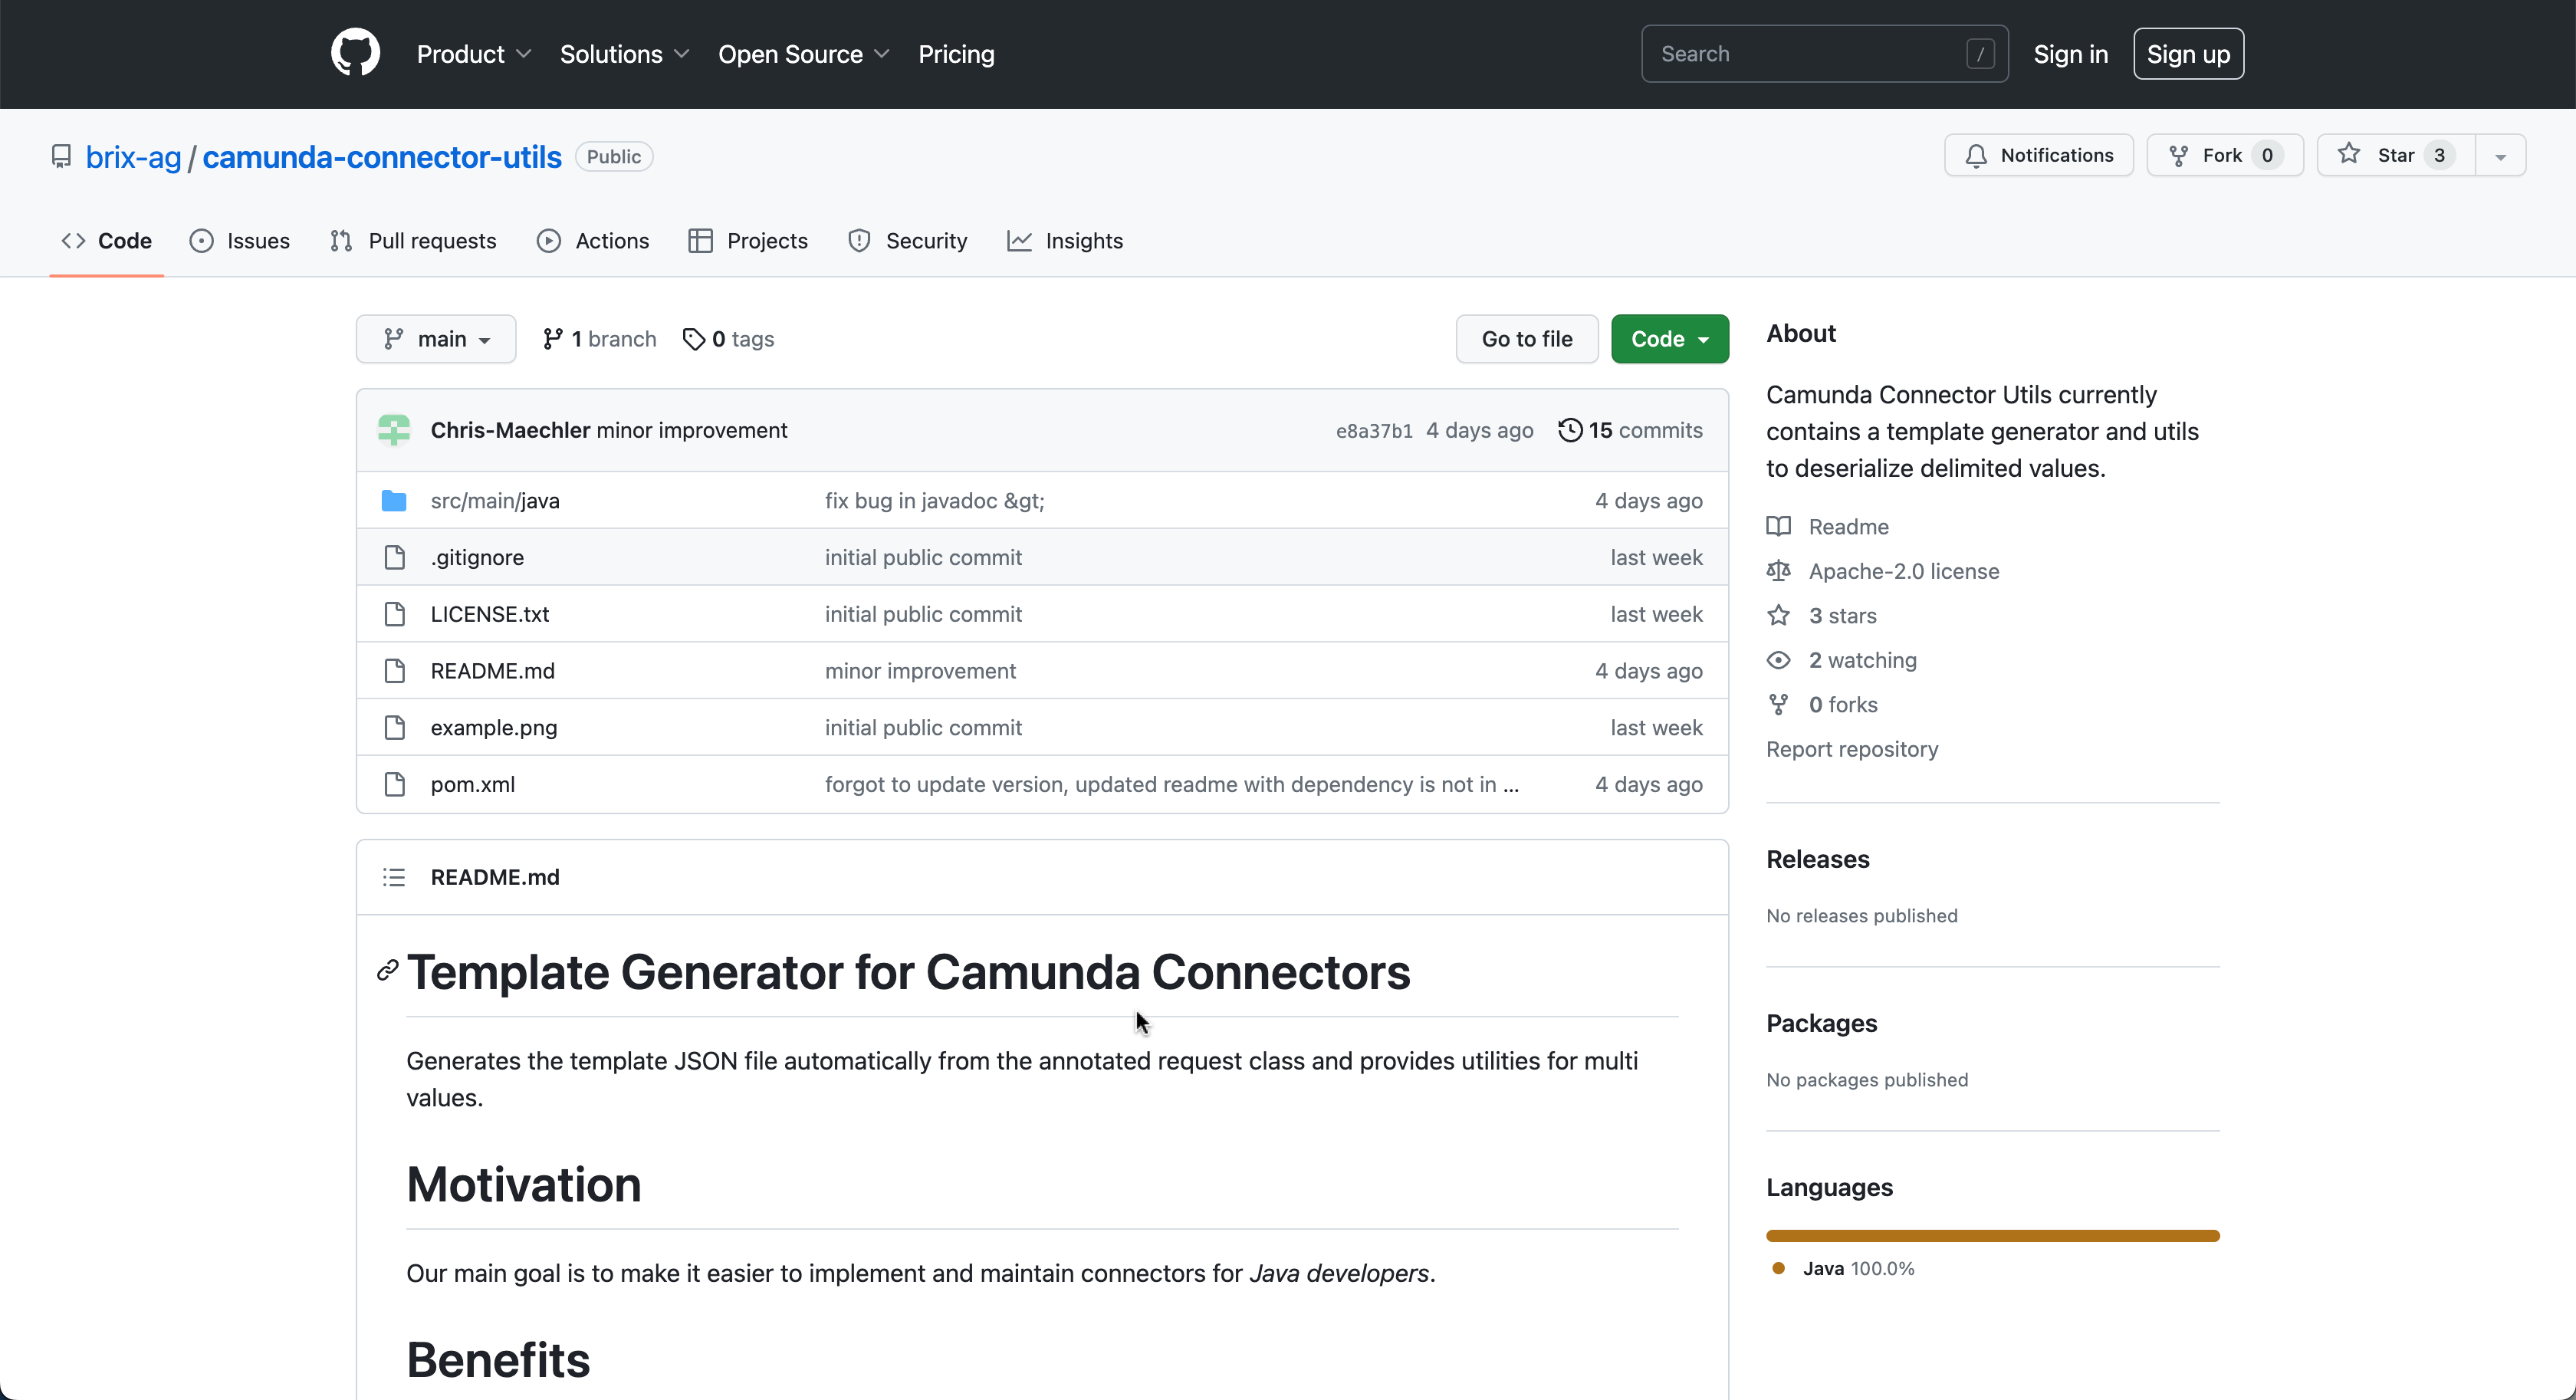Click the commits history clock icon

coord(1570,430)
